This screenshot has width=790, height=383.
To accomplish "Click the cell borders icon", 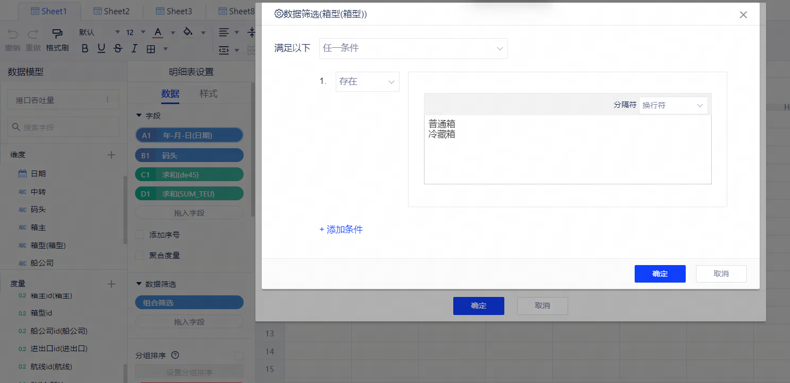I will (x=151, y=49).
